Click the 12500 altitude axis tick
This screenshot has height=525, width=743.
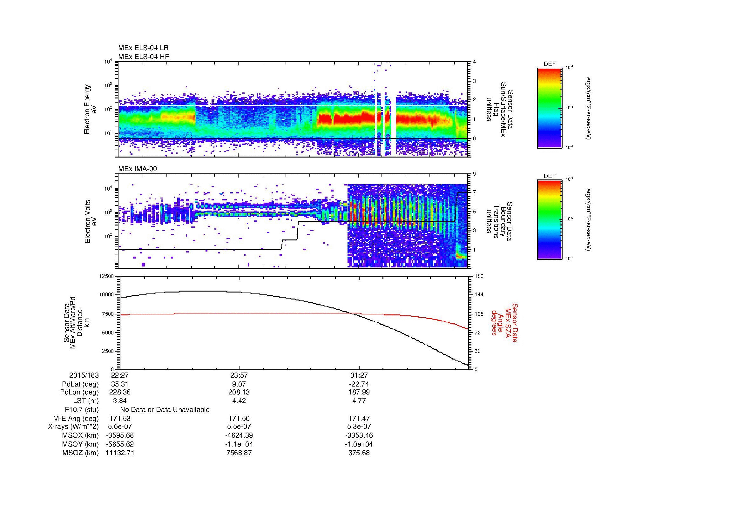[x=106, y=276]
